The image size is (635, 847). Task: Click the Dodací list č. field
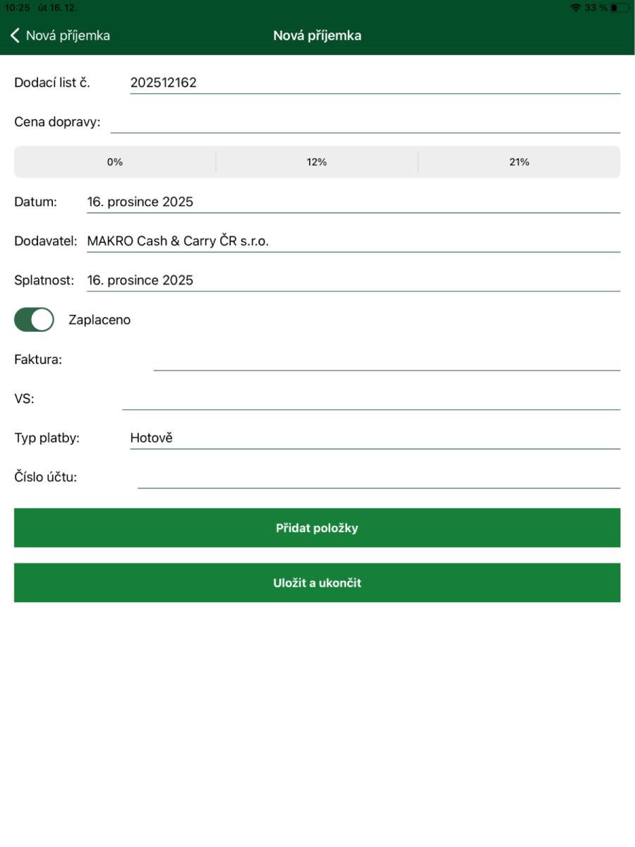[374, 83]
